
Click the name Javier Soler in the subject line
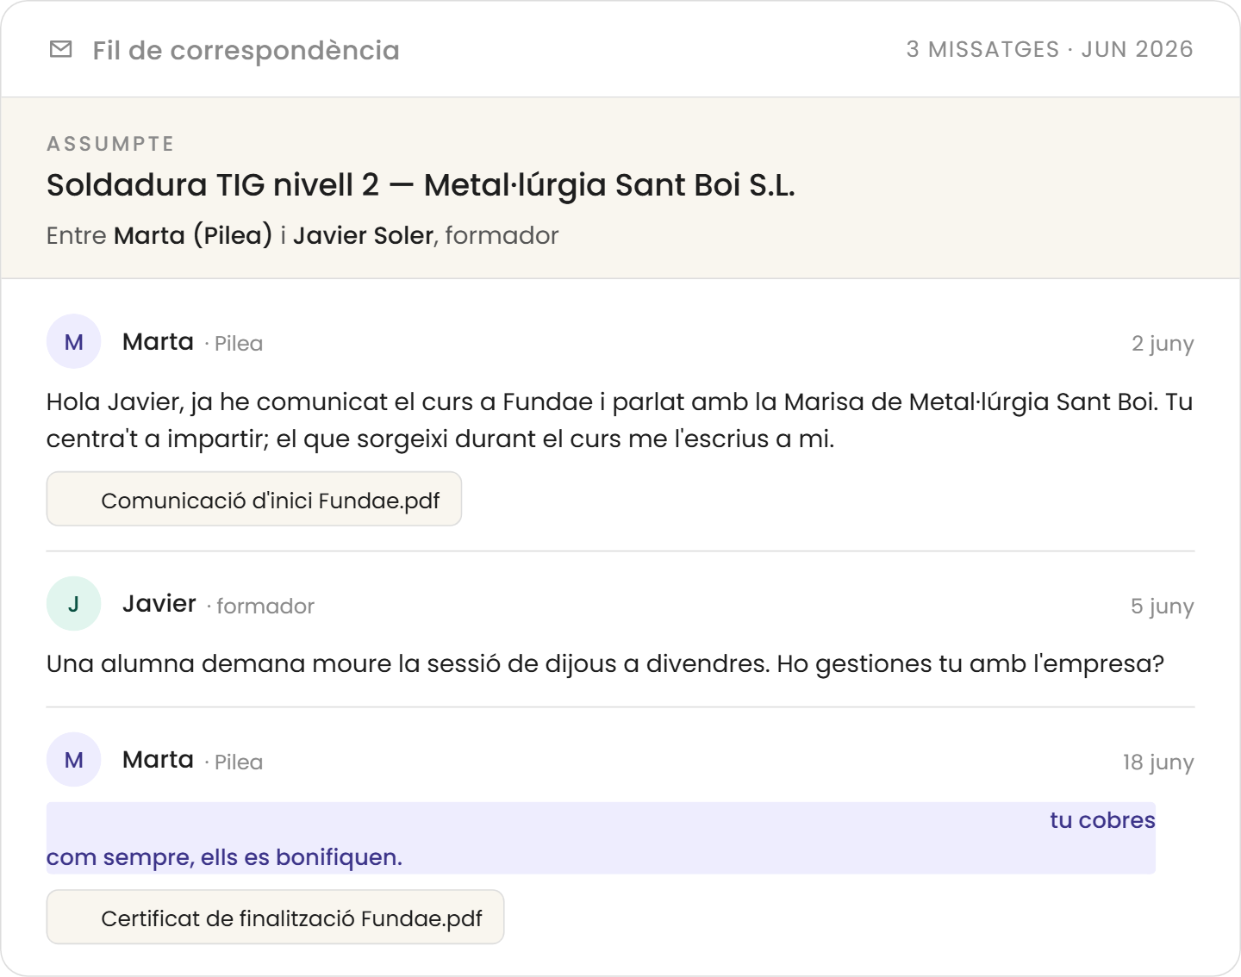pyautogui.click(x=363, y=235)
